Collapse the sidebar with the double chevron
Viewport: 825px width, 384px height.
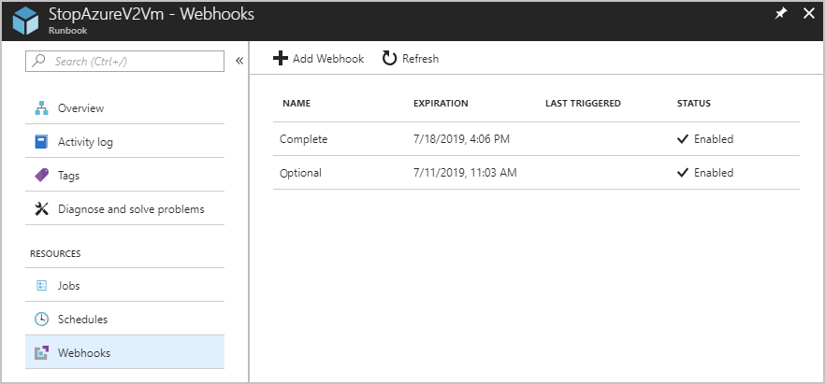click(239, 61)
